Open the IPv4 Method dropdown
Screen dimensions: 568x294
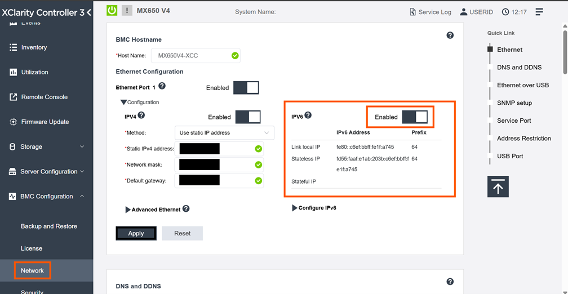(x=224, y=133)
